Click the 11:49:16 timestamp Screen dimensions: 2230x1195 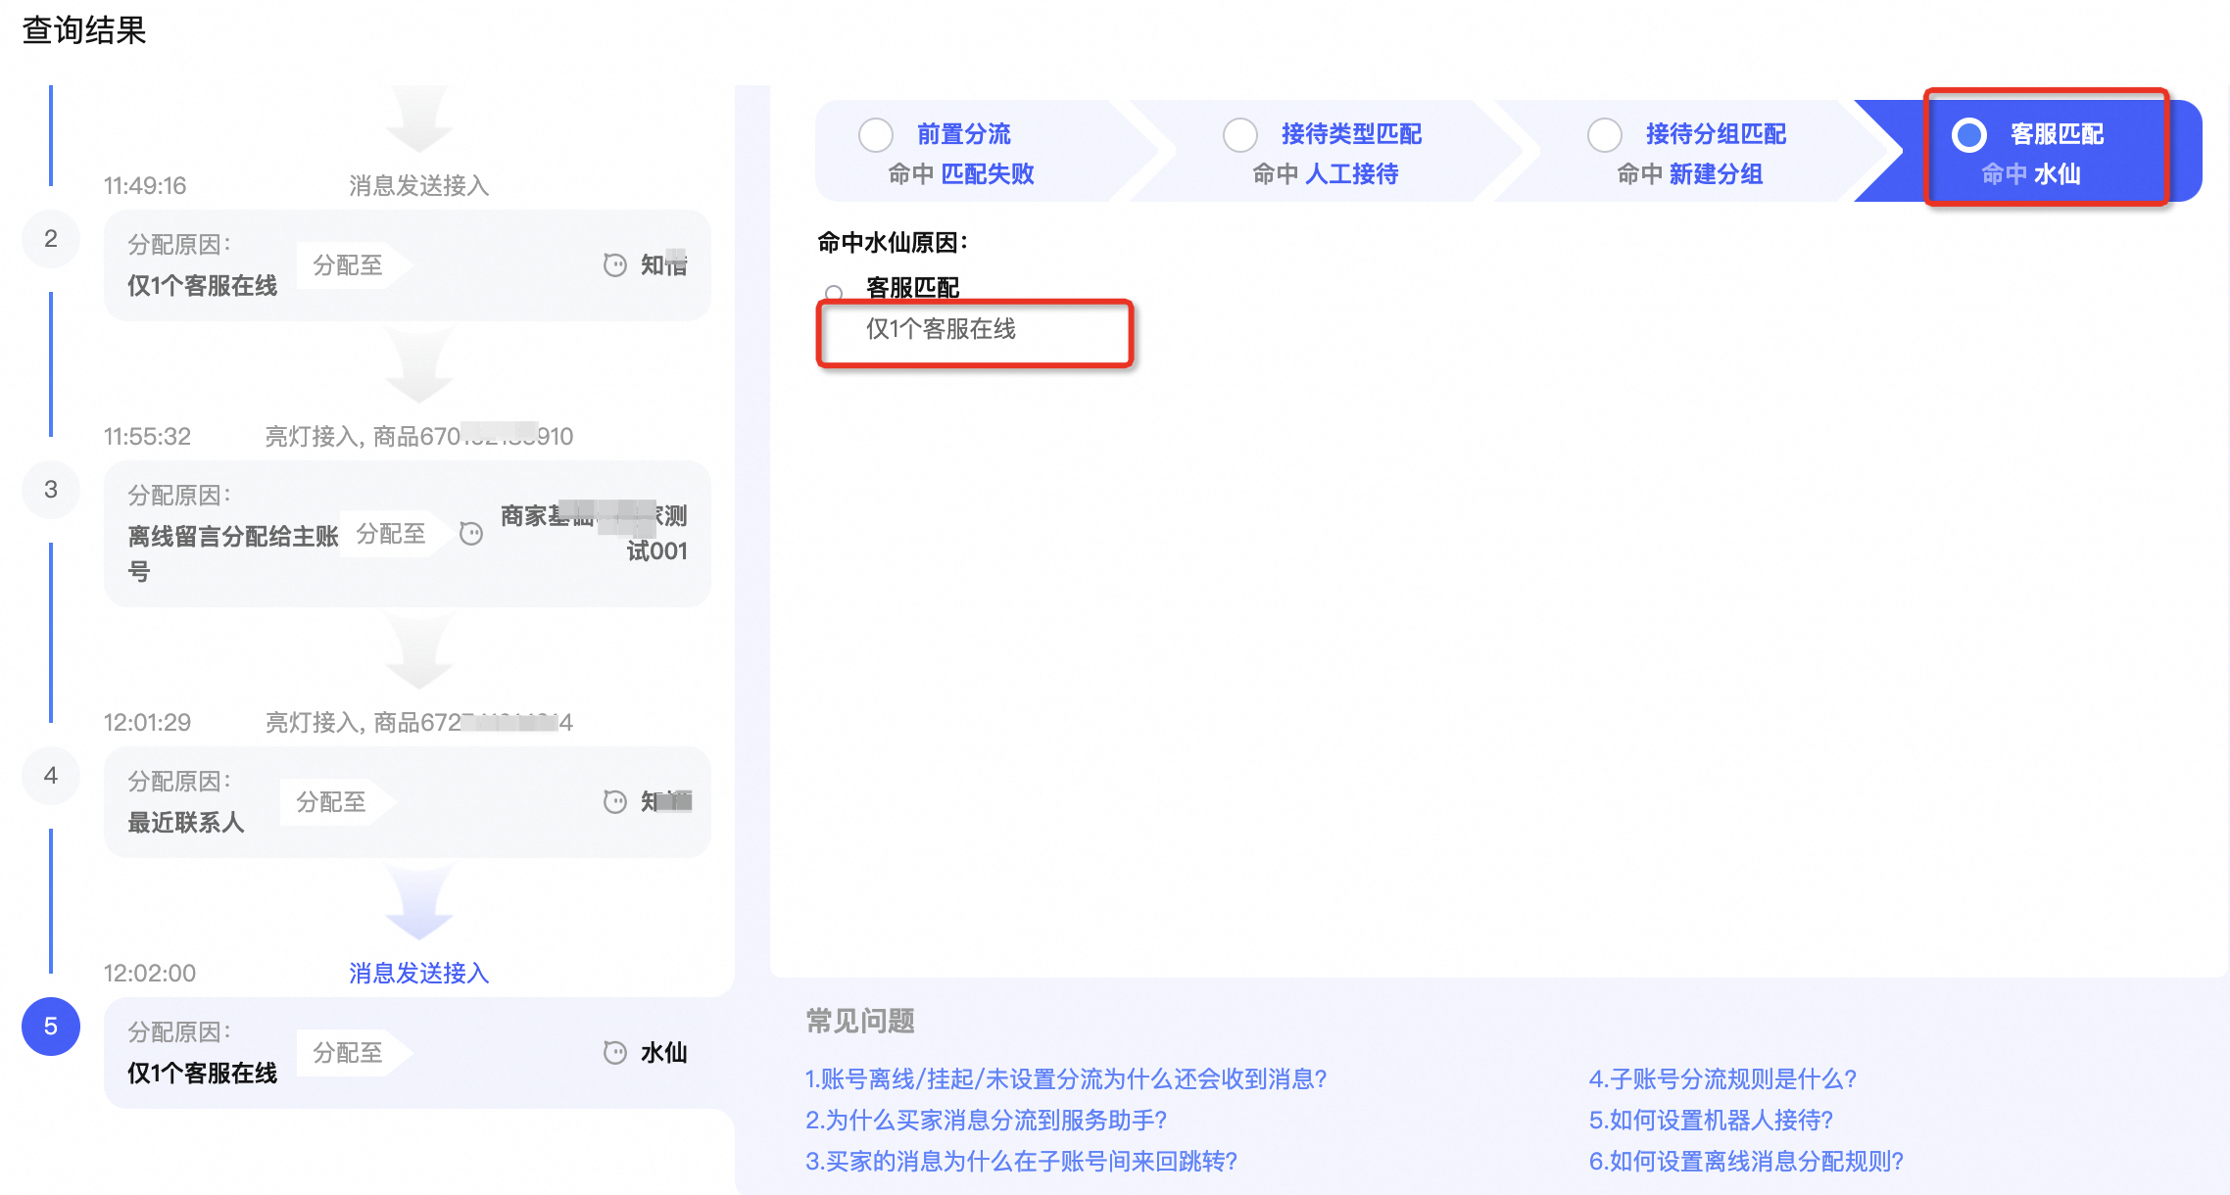145,185
